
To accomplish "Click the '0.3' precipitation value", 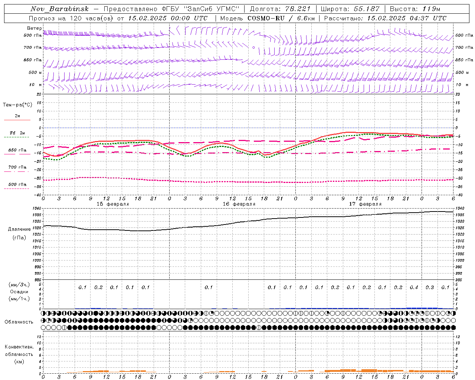I will pos(430,287).
